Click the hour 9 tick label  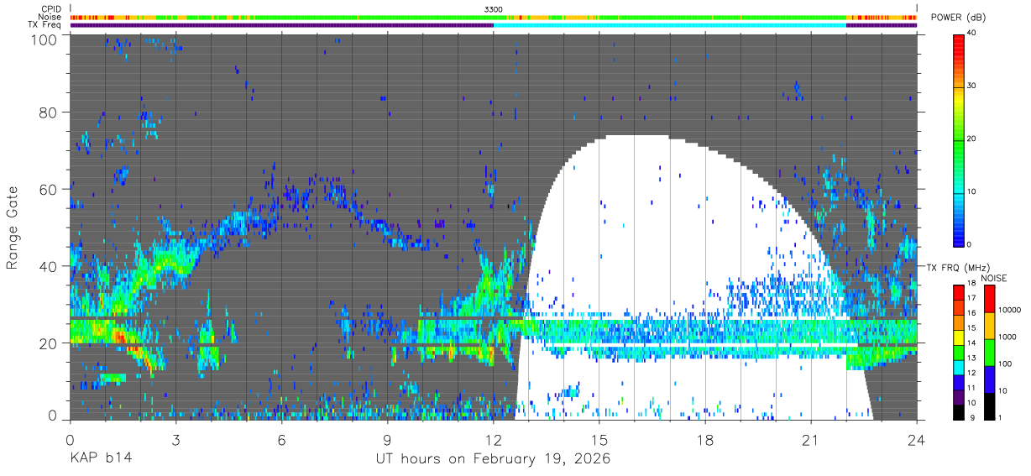point(387,439)
